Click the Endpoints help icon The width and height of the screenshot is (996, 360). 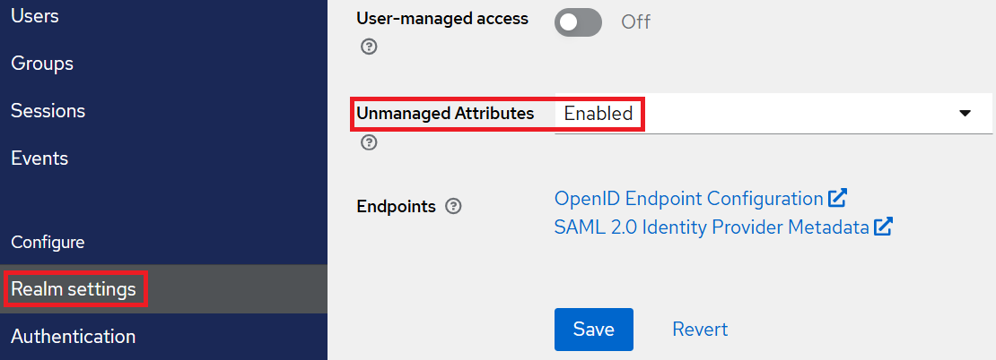point(454,207)
